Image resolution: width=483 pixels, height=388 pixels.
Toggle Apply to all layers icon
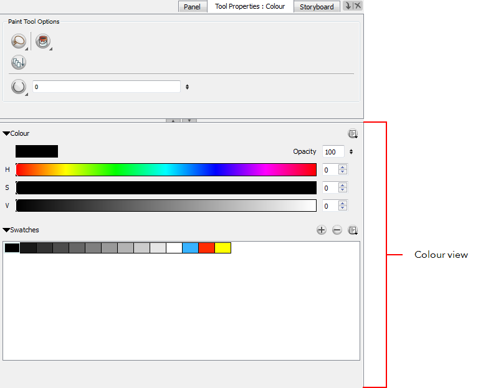click(x=19, y=62)
